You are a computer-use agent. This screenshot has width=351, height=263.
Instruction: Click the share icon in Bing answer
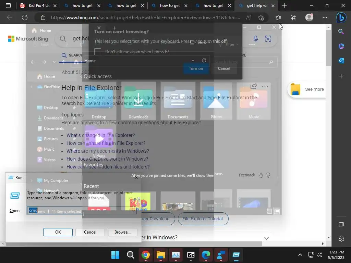[x=254, y=86]
